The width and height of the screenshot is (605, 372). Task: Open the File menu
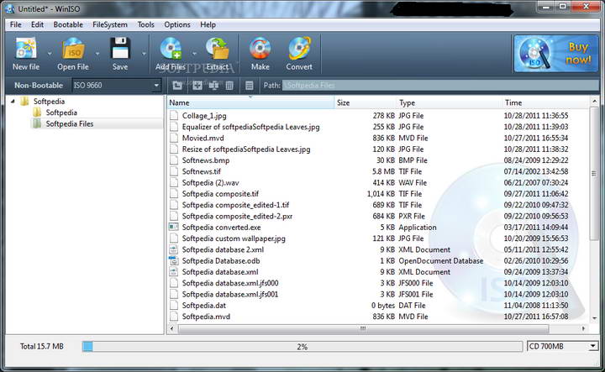16,24
